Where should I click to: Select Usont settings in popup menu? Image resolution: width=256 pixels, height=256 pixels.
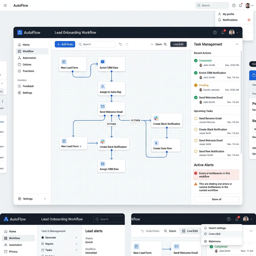[221, 228]
